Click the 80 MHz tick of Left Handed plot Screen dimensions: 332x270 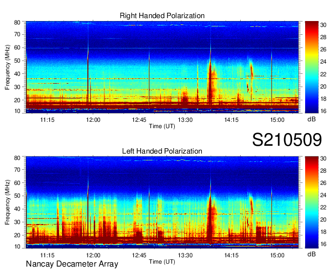pyautogui.click(x=17, y=158)
